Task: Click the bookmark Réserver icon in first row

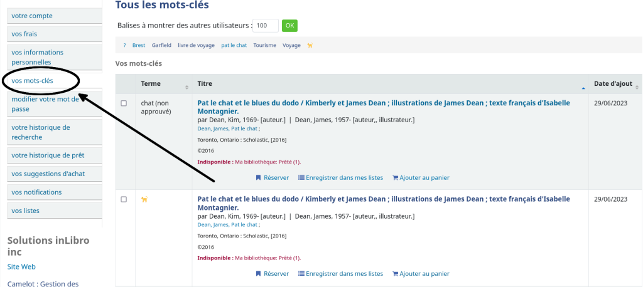Action: point(258,178)
